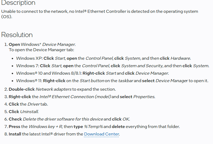Screen dimensions: 213x144
Task: Click the Windows XP instruction bullet
Action: click(103, 58)
